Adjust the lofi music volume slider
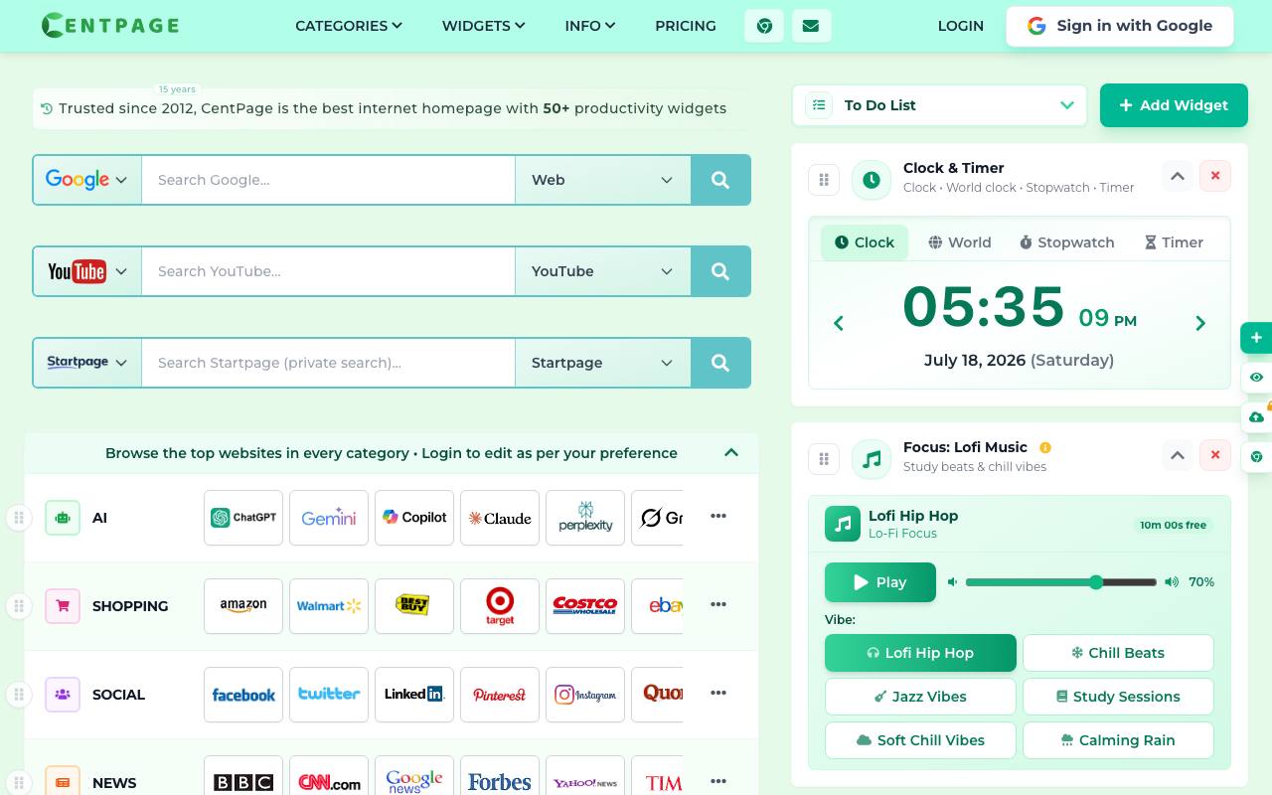The width and height of the screenshot is (1272, 795). point(1061,582)
